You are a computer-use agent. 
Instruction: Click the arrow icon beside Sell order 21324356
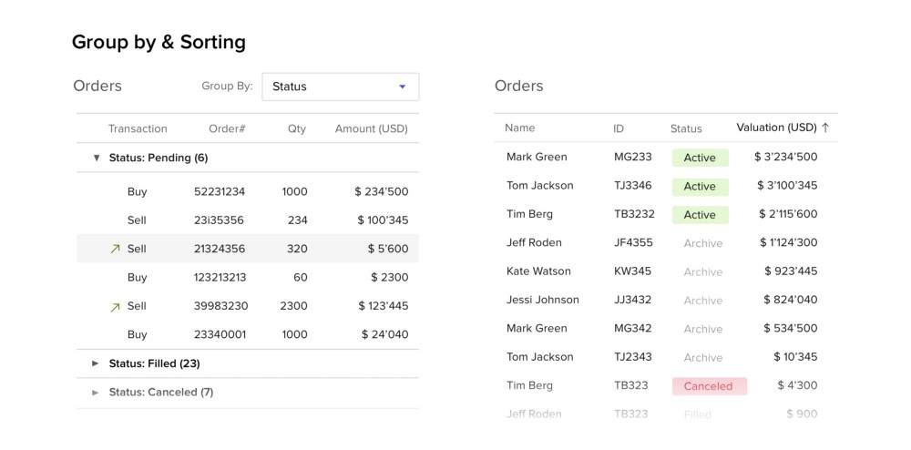click(115, 249)
